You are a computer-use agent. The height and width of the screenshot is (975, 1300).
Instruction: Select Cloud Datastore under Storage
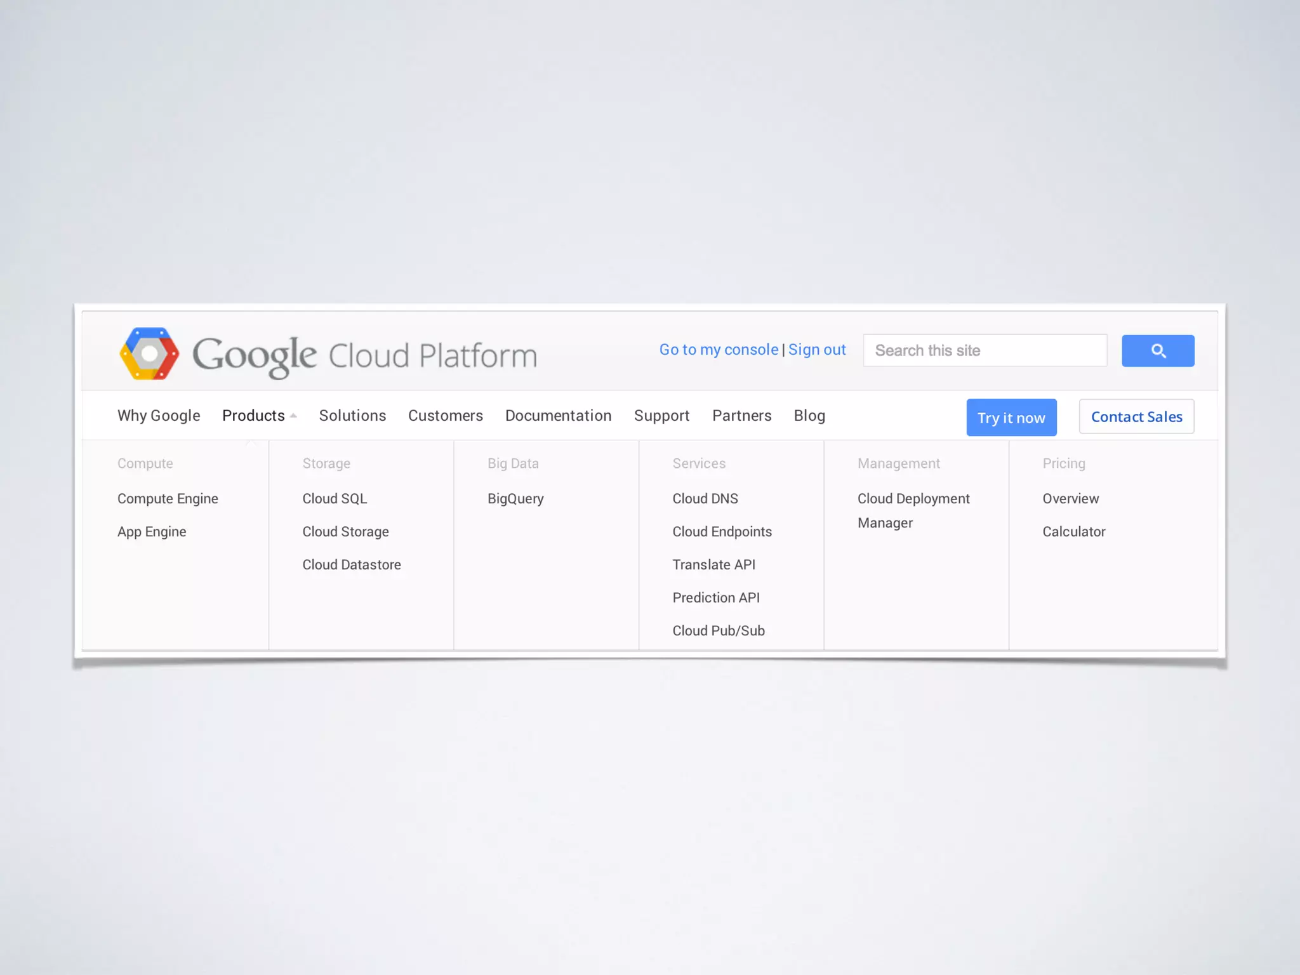351,565
